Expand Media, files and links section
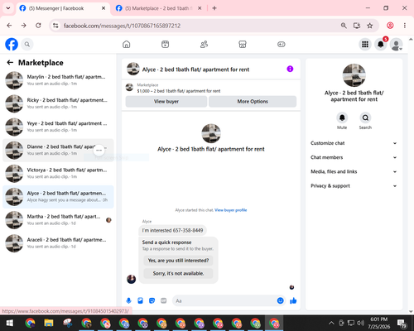 click(x=354, y=171)
